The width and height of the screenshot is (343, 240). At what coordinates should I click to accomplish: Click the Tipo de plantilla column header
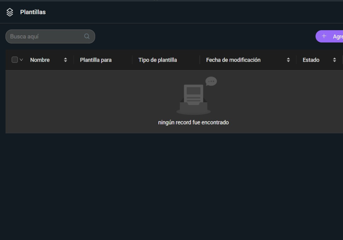pyautogui.click(x=157, y=60)
